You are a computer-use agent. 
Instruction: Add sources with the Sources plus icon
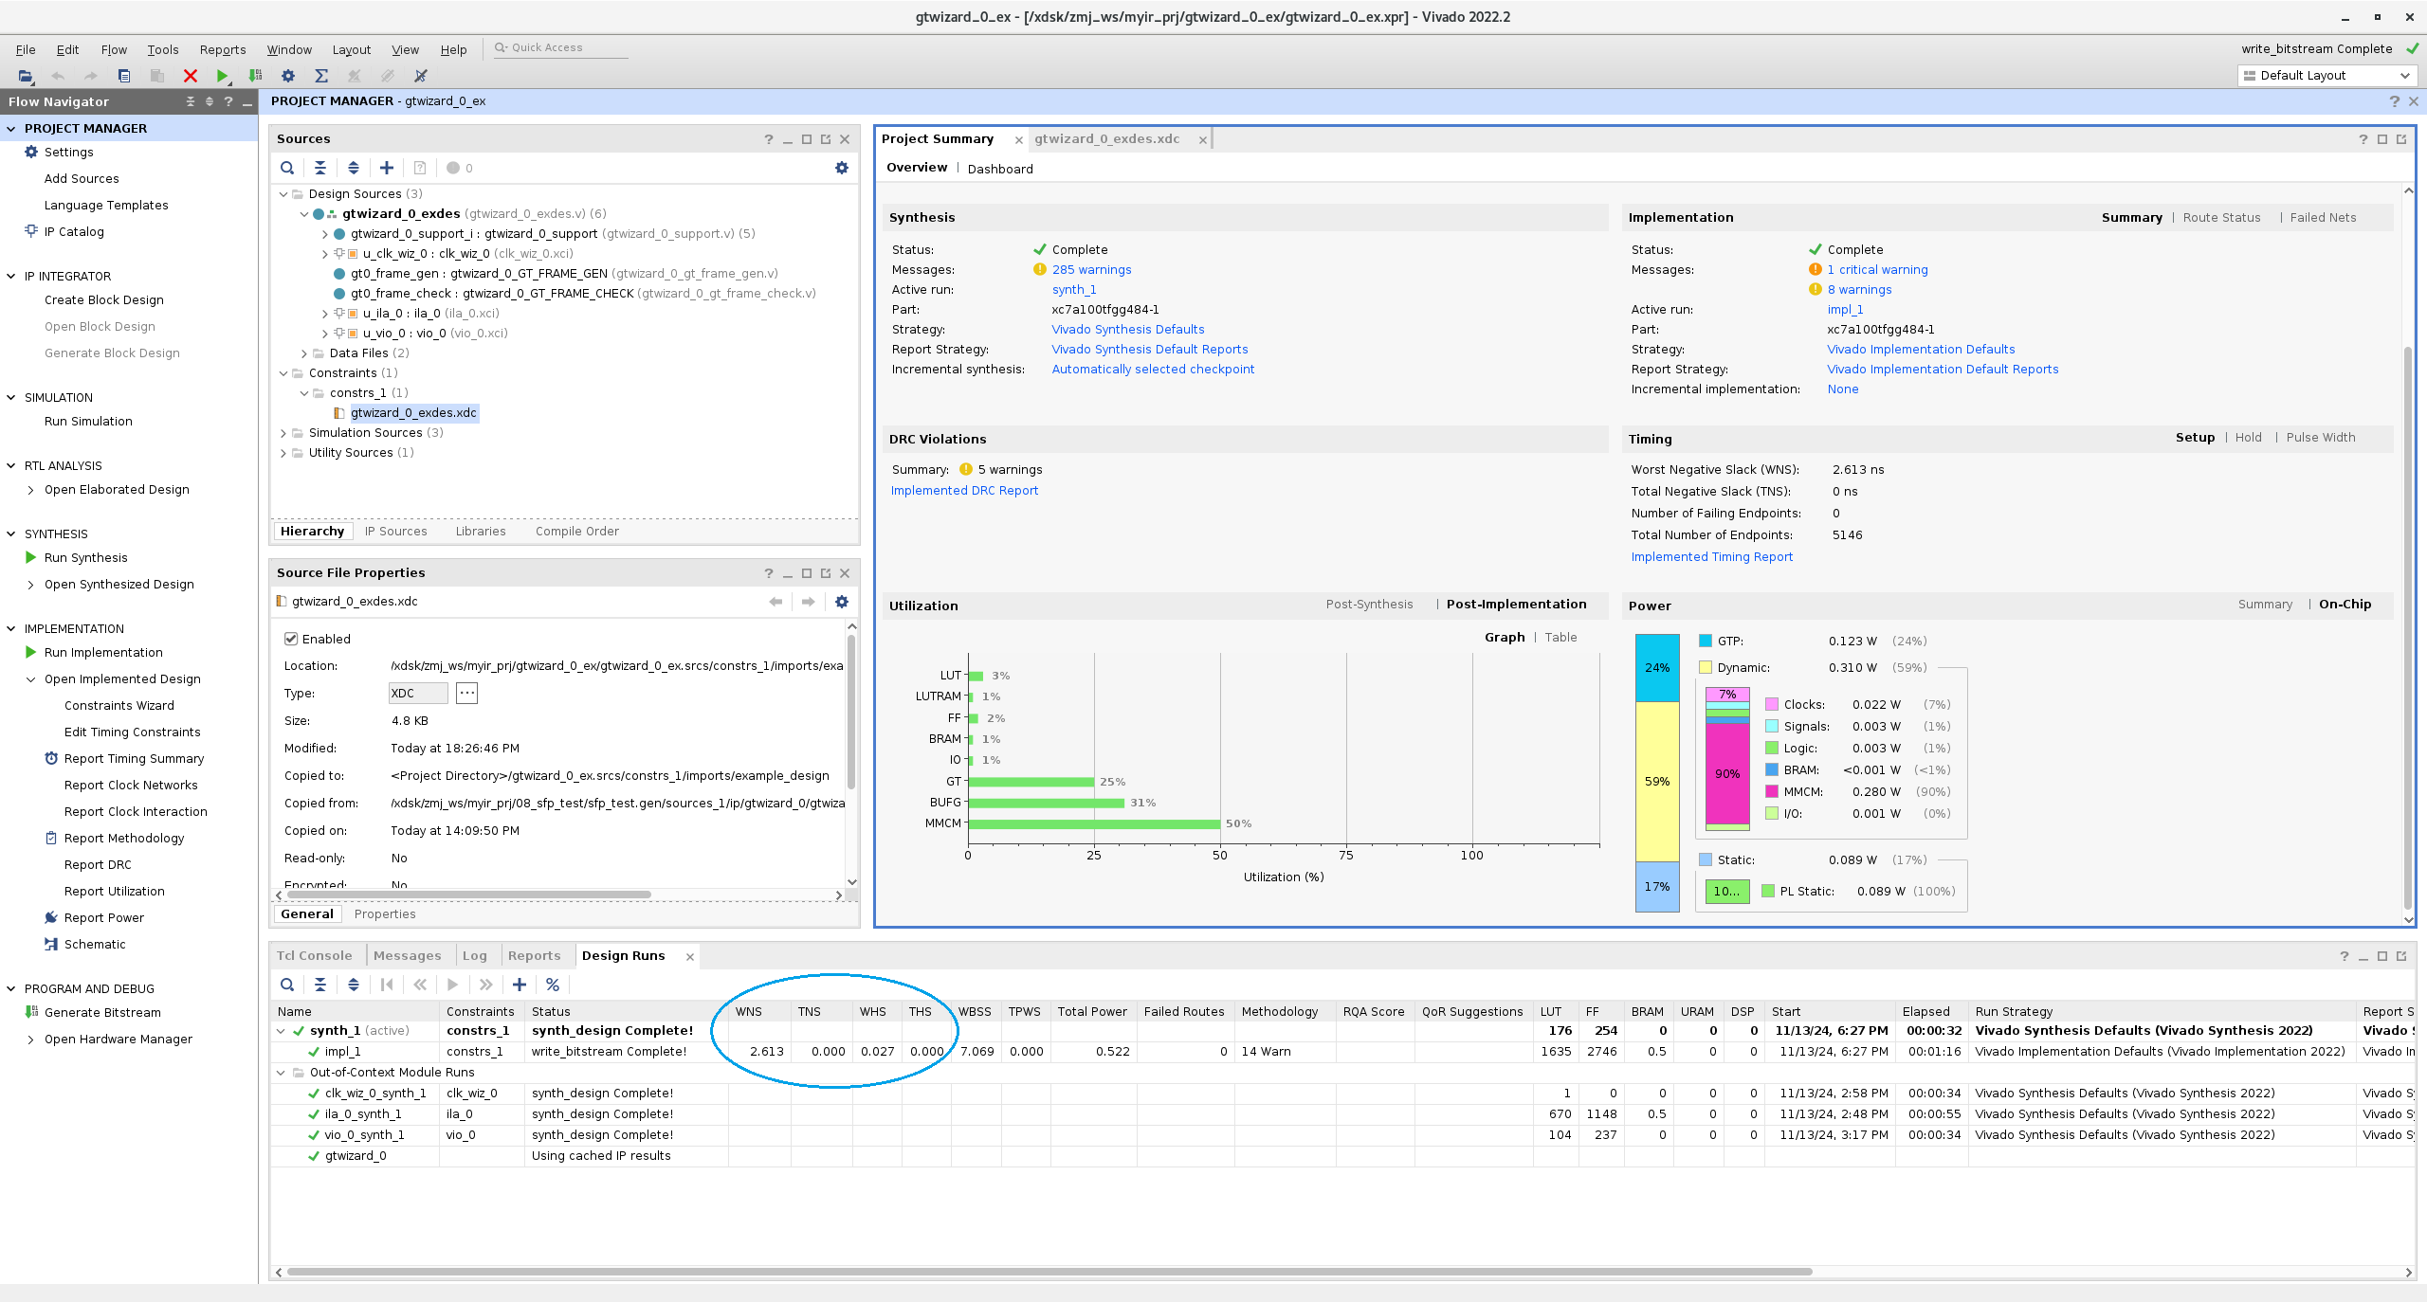tap(387, 168)
